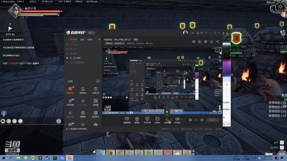The image size is (287, 161).
Task: Switch to the third scene tab
Action: tap(90, 39)
